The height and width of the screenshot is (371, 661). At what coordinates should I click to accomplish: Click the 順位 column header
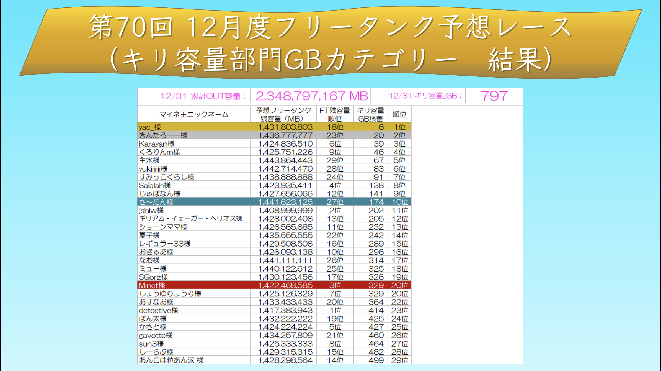[399, 114]
